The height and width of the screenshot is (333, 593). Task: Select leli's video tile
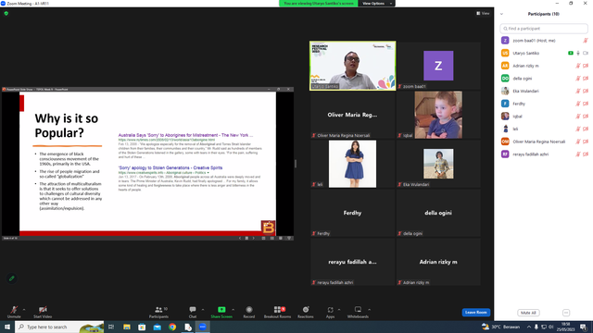[352, 164]
